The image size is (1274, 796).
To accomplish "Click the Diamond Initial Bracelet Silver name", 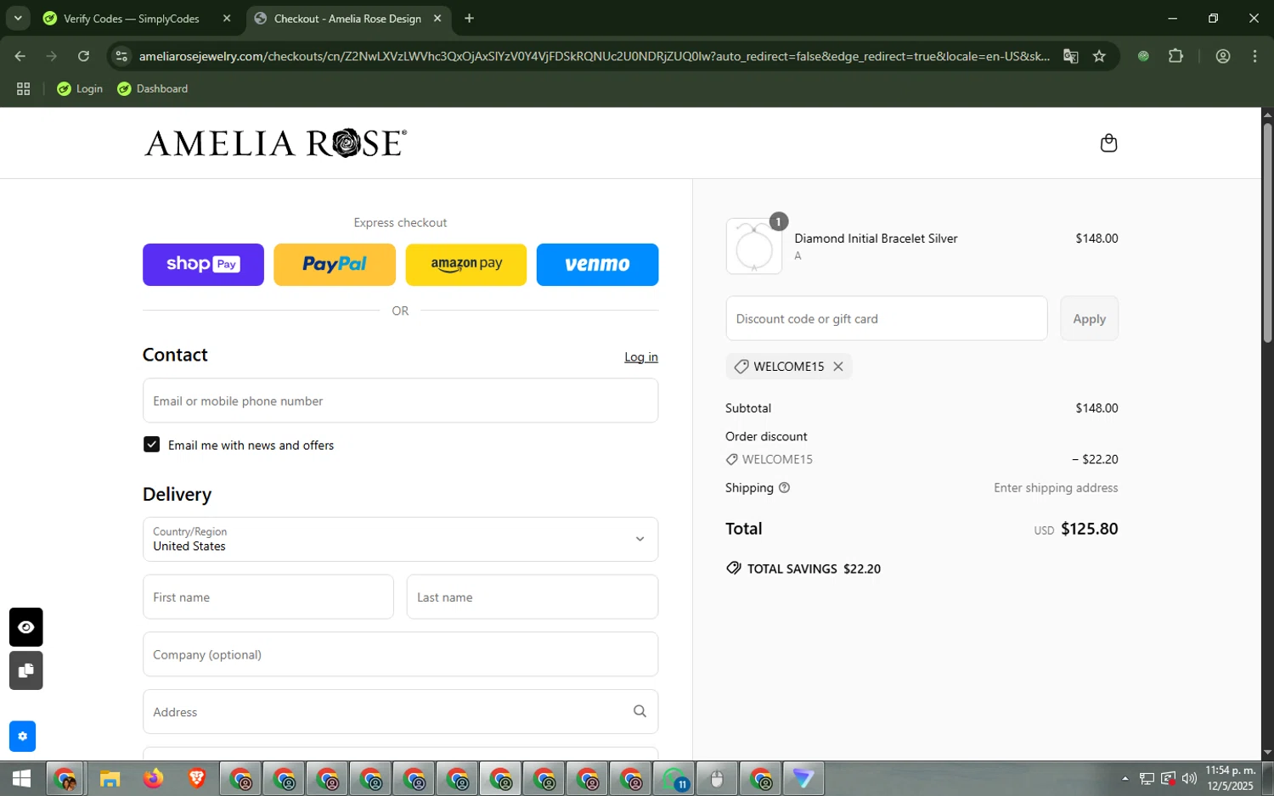I will pyautogui.click(x=876, y=238).
